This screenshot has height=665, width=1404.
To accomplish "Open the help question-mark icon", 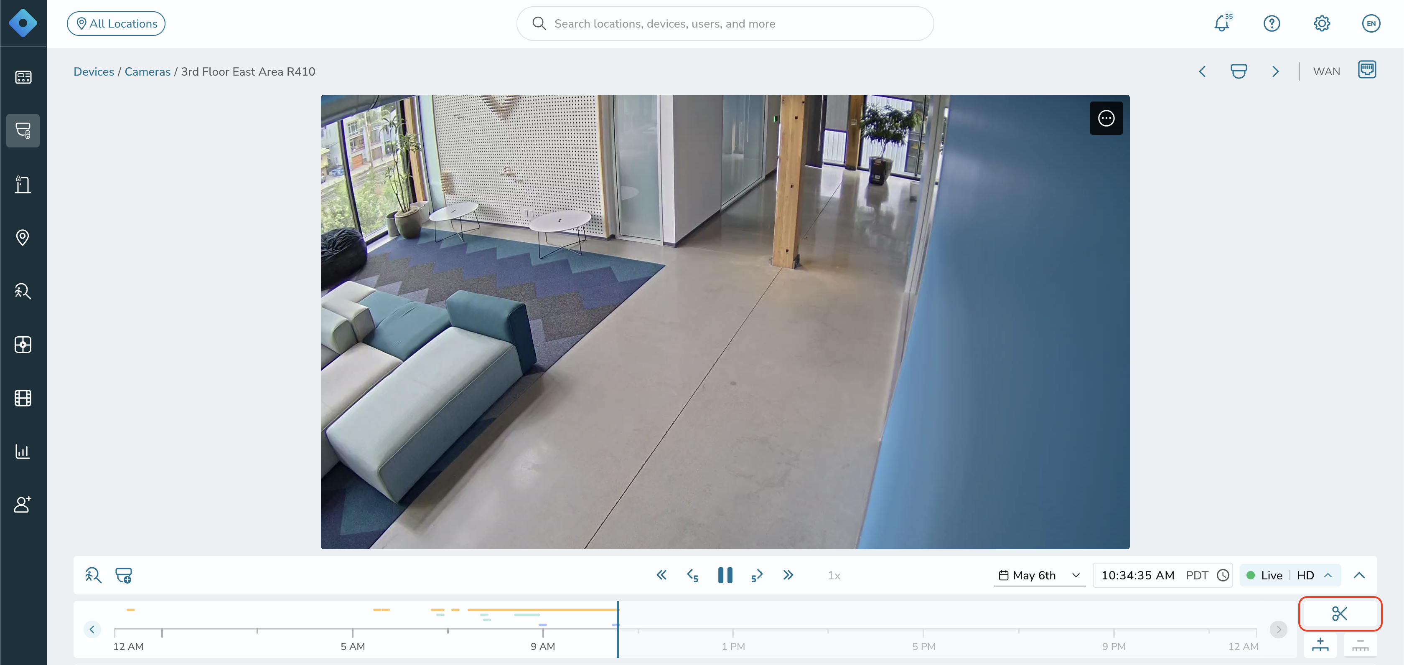I will tap(1272, 23).
